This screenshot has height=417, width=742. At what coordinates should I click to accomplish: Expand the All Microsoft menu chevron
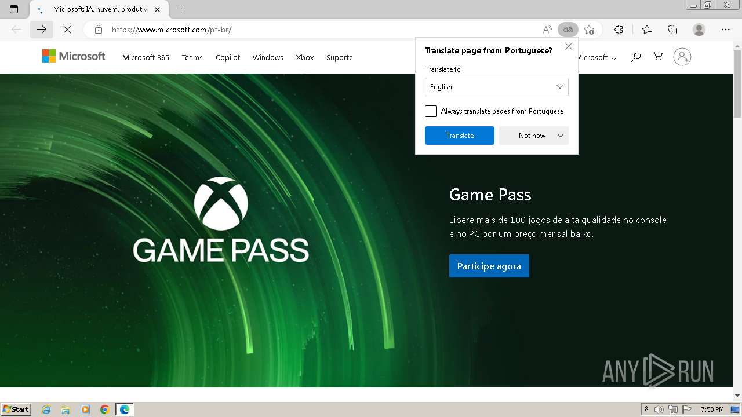point(614,58)
